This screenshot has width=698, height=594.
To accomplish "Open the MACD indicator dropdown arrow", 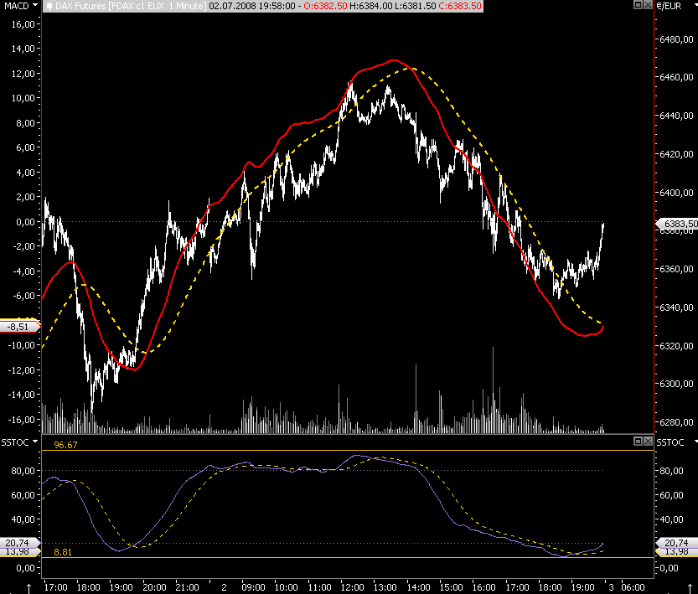I will [x=35, y=5].
